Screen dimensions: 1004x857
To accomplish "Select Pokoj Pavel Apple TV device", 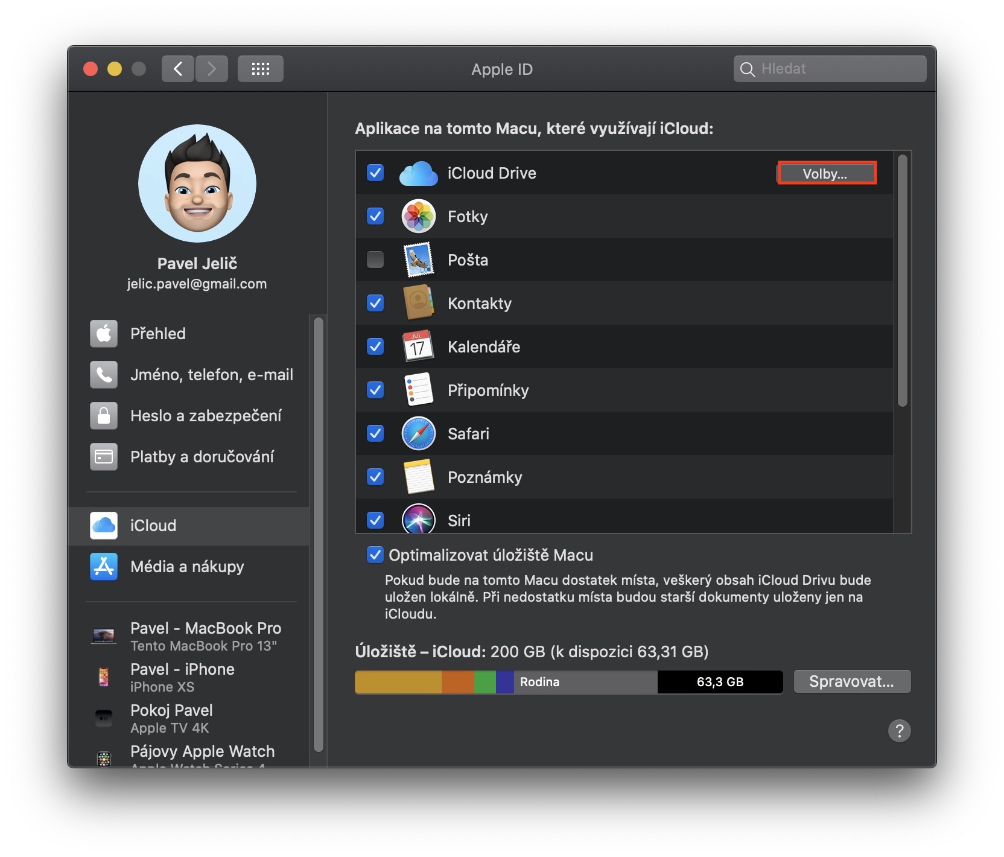I will pos(189,718).
